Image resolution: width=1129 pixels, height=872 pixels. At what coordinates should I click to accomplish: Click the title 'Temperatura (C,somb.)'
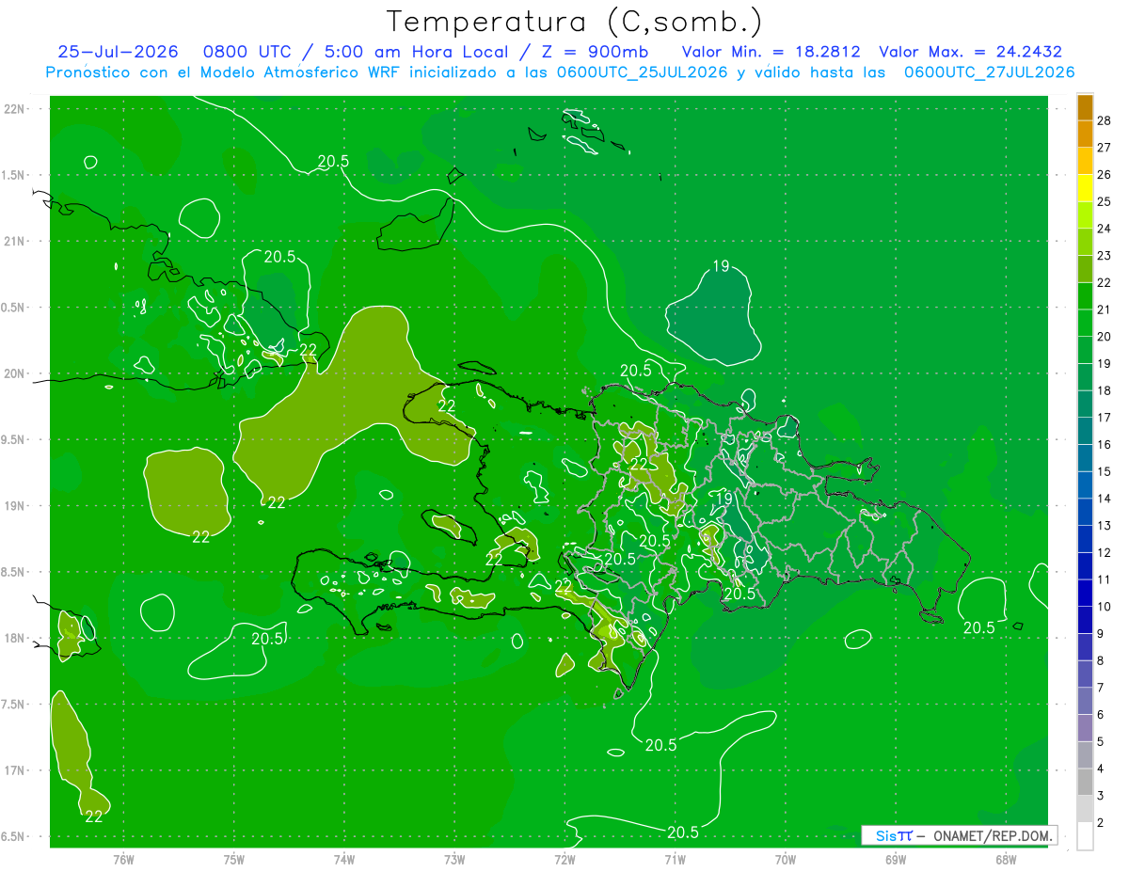pos(575,21)
